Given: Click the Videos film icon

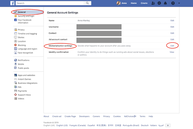Looking at the screenshot, I should [x=16, y=98].
